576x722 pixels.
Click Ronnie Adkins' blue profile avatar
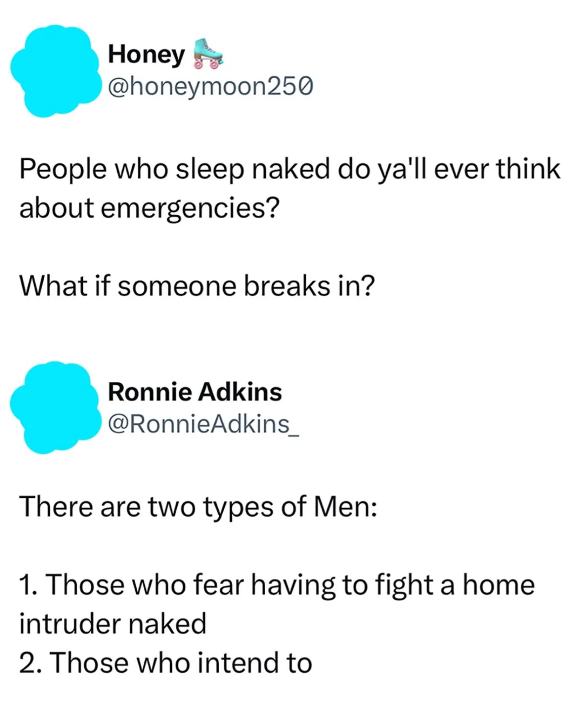pos(55,407)
